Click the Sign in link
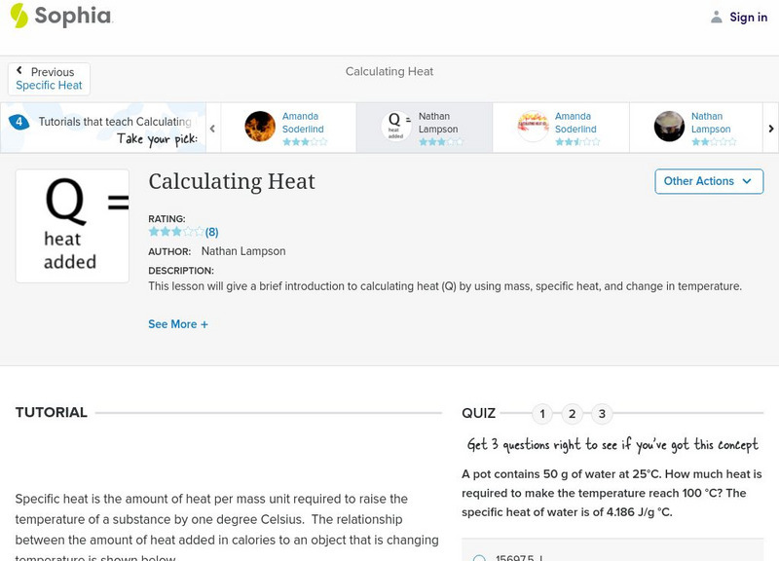Viewport: 779px width, 561px height. click(748, 17)
